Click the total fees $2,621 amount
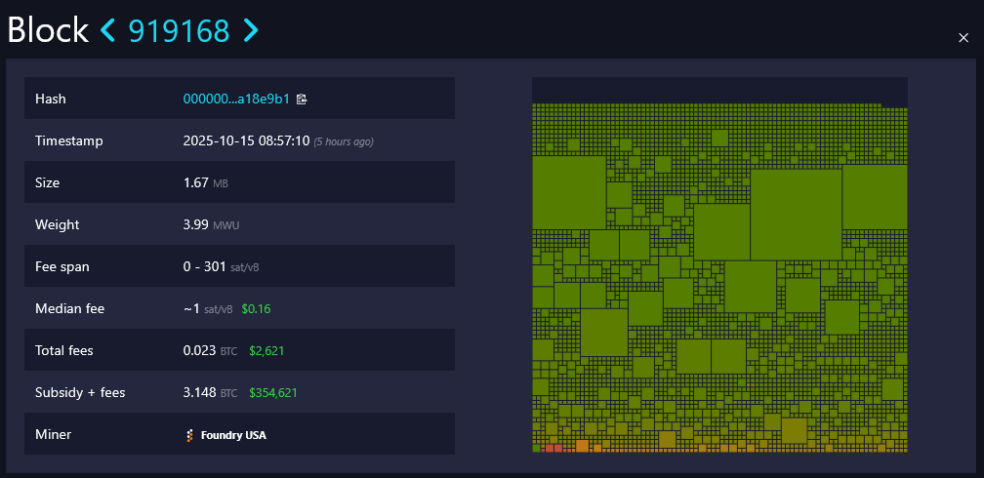The image size is (984, 478). [266, 351]
